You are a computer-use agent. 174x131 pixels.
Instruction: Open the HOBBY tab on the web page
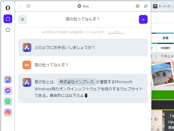(x=166, y=48)
